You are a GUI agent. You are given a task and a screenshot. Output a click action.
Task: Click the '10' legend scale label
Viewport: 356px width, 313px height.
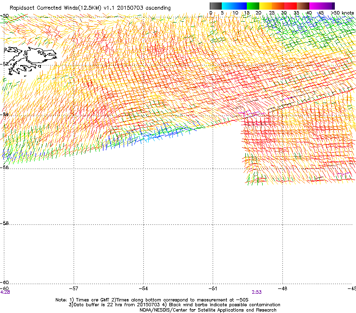235,13
